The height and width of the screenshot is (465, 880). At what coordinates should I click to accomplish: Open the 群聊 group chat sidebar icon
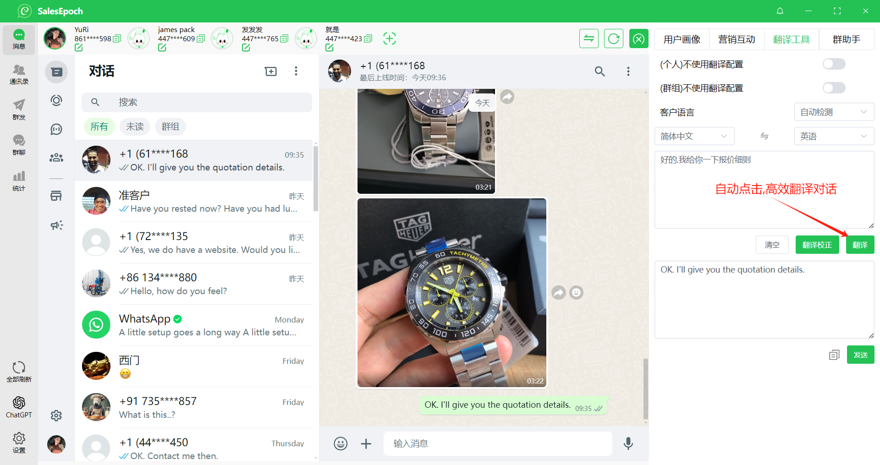19,145
